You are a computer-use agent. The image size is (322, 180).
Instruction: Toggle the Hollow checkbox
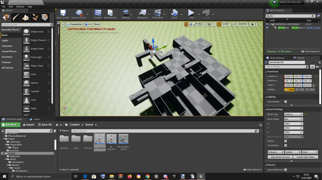(x=286, y=141)
